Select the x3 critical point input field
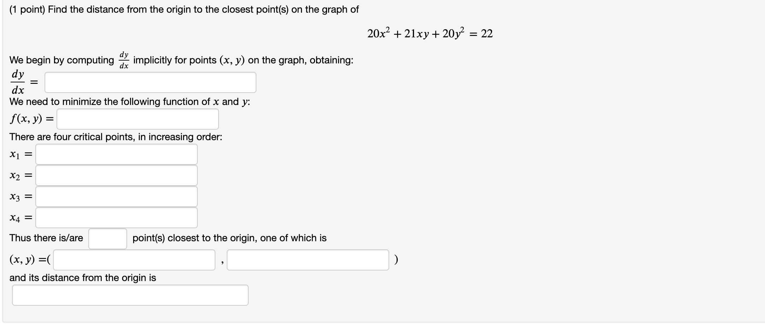This screenshot has height=324, width=765. pos(117,197)
